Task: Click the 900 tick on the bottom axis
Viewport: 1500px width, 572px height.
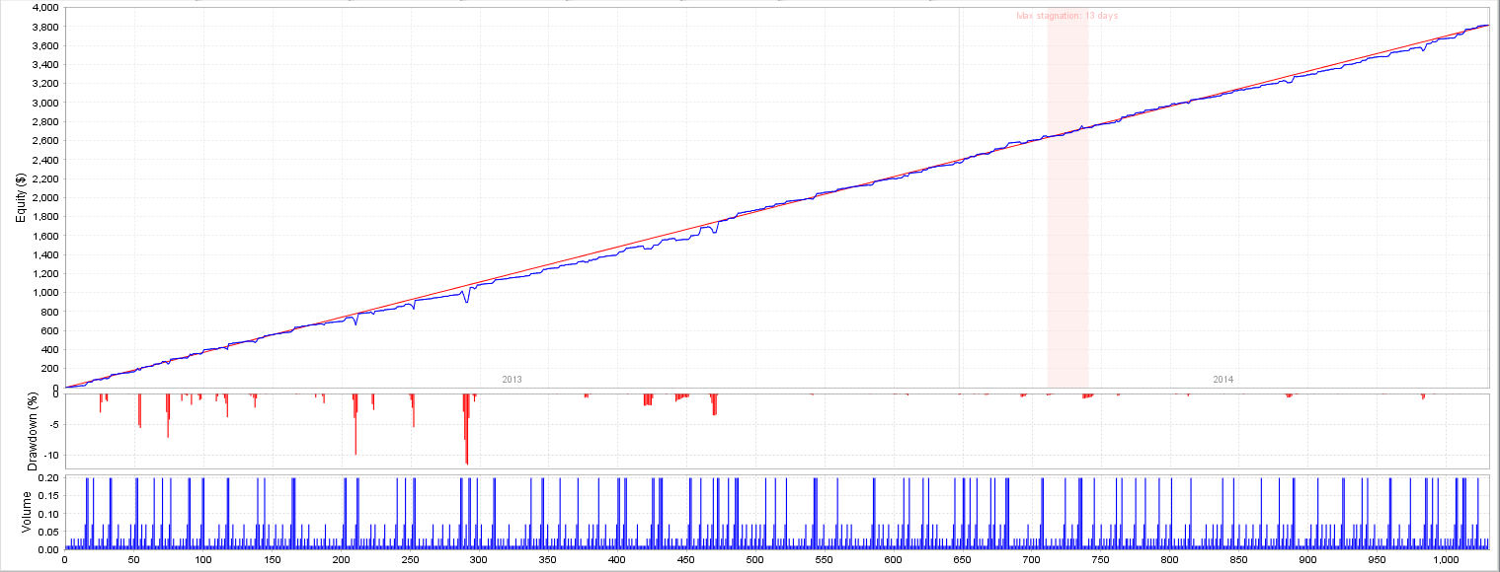Action: pos(1308,561)
